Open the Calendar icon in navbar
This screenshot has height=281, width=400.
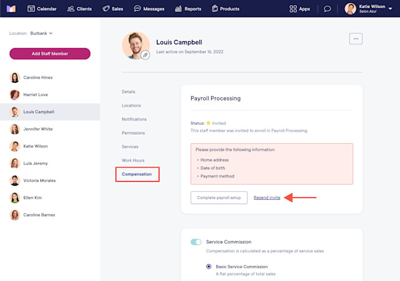tap(31, 9)
